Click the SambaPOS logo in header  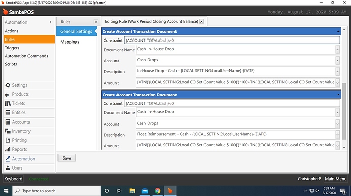(18, 12)
